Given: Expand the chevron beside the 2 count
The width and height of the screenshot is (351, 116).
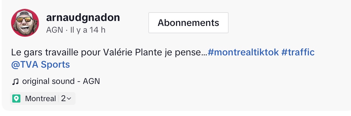Looking at the screenshot, I should (69, 99).
